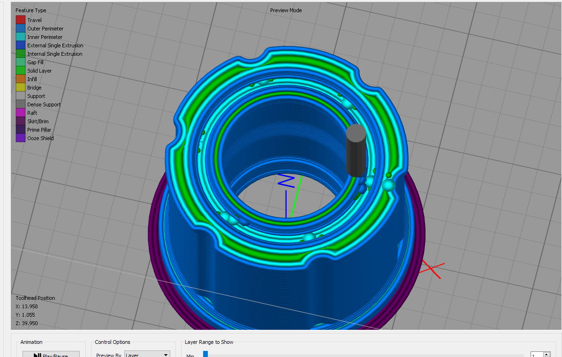Image resolution: width=562 pixels, height=357 pixels.
Task: Increase the Min layer with the up stepper arrow
Action: point(547,354)
